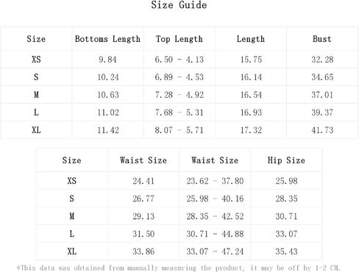Click the Hip Size column header
The image size is (359, 272).
tap(286, 160)
